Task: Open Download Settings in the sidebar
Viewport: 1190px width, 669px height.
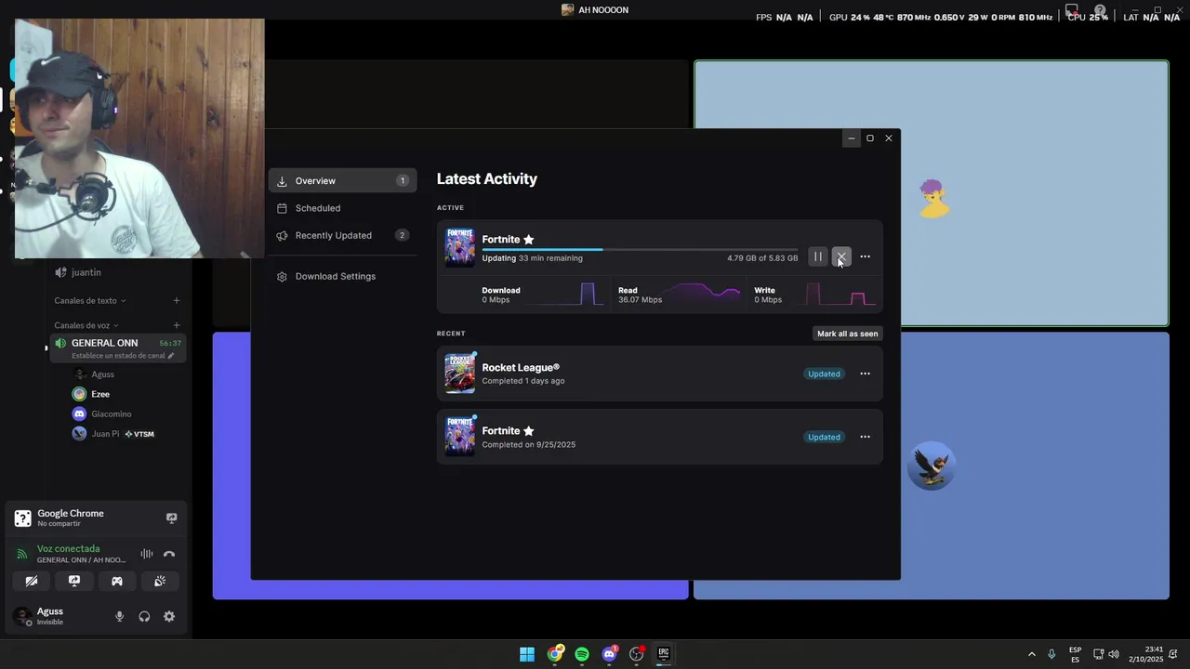Action: point(342,276)
